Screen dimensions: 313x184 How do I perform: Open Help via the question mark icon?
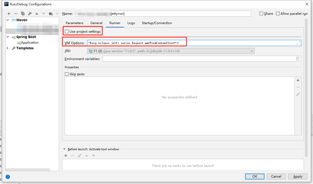coord(8,177)
